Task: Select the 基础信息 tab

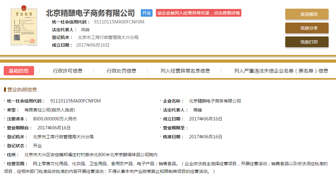Action: 19,71
